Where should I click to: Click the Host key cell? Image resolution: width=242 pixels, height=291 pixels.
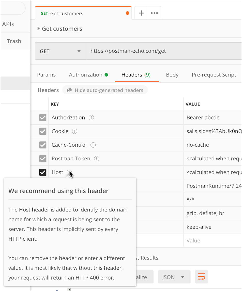pos(116,172)
